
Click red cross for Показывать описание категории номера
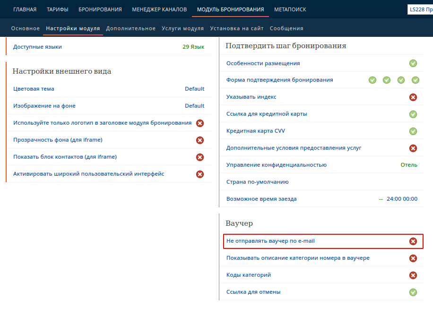pyautogui.click(x=413, y=258)
